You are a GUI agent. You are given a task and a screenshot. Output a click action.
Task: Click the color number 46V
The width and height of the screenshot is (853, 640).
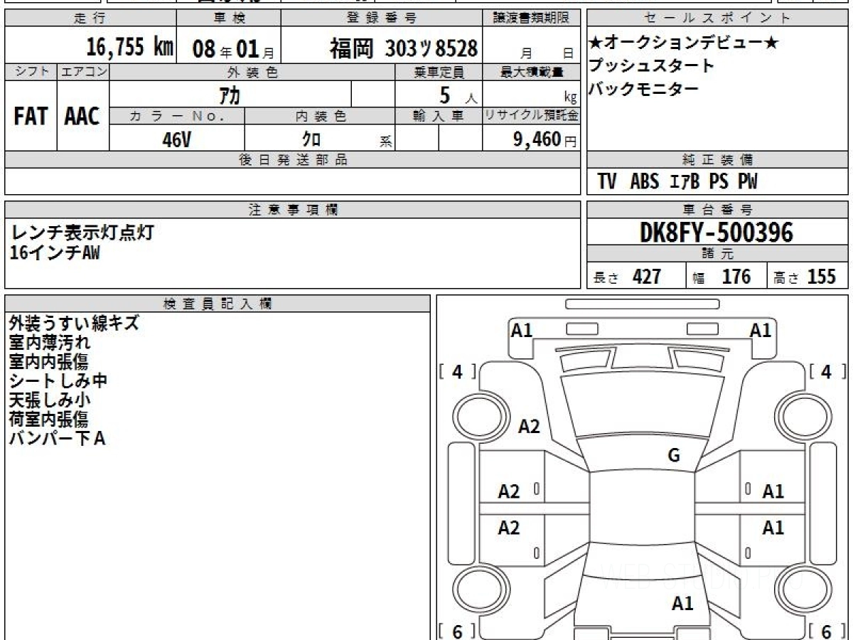pyautogui.click(x=176, y=139)
